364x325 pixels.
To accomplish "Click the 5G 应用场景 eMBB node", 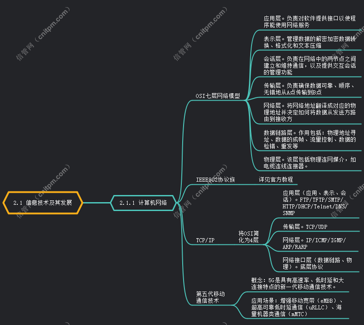I will [297, 307].
